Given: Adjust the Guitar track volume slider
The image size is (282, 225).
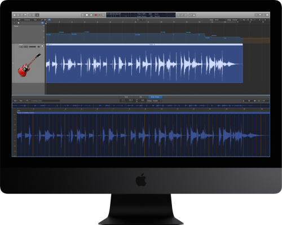Looking at the screenshot, I should pyautogui.click(x=34, y=47).
